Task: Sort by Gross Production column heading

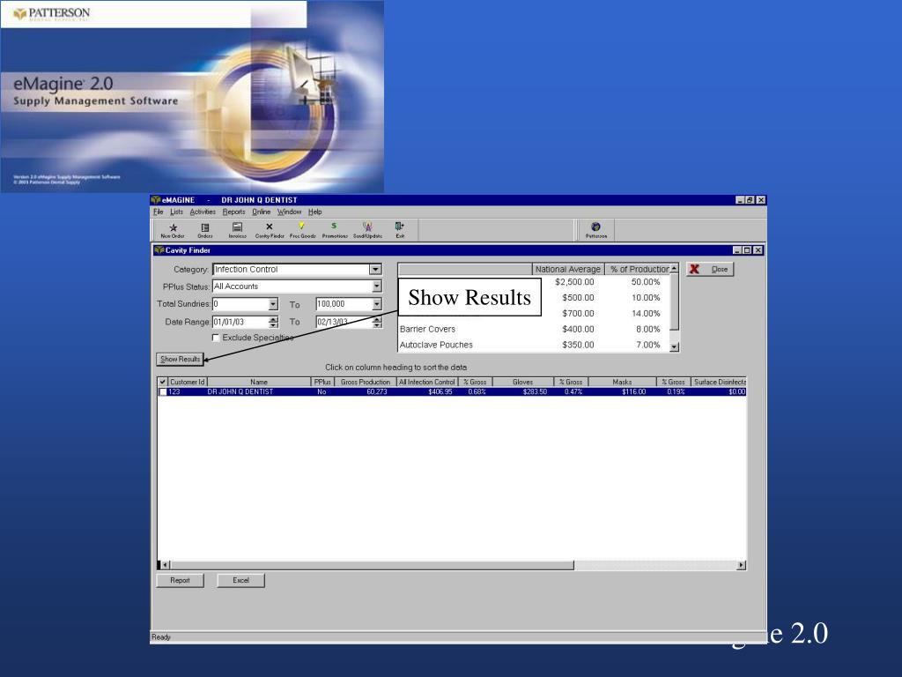Action: coord(366,382)
